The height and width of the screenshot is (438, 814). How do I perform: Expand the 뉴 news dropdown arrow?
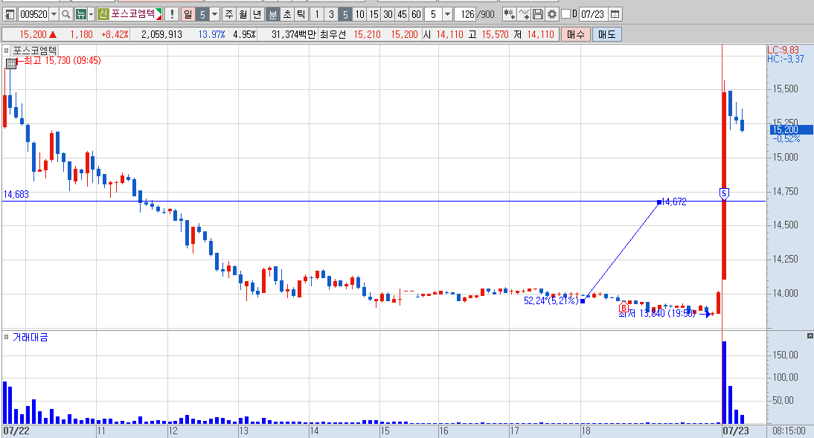[x=91, y=14]
